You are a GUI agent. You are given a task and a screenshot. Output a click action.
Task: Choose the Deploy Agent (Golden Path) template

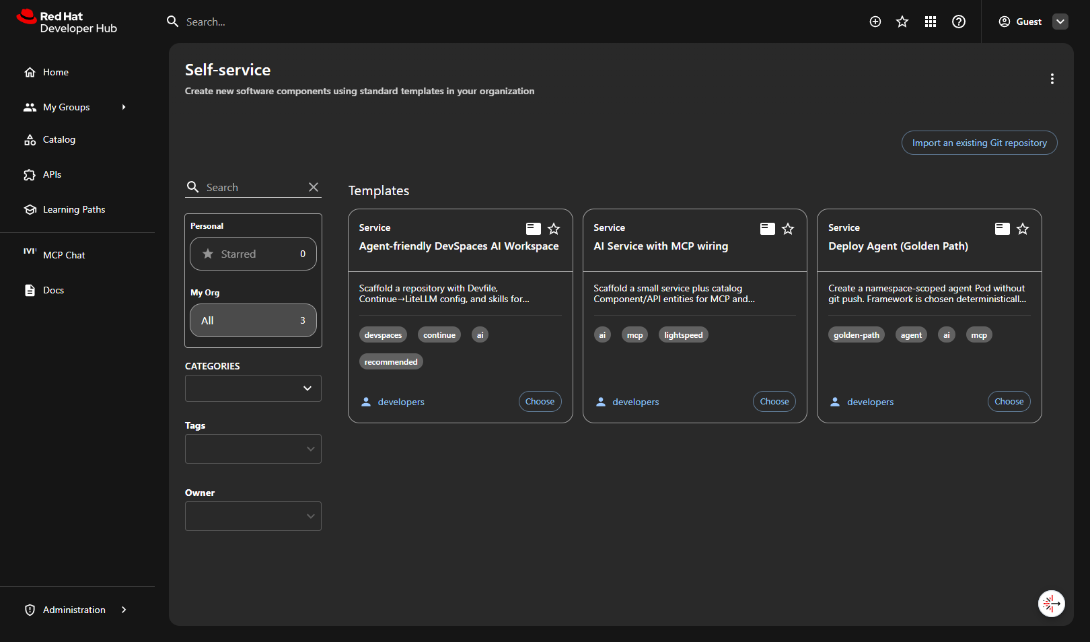coord(1009,401)
